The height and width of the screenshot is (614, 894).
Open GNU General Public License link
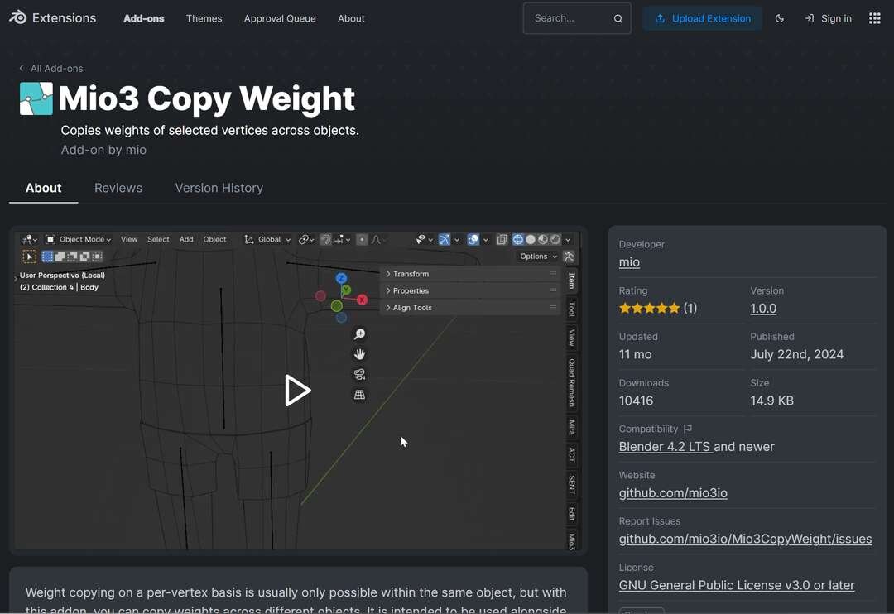click(x=737, y=585)
